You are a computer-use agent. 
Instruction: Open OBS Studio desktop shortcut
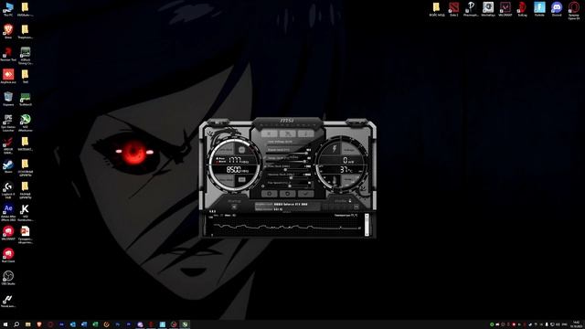coord(8,278)
